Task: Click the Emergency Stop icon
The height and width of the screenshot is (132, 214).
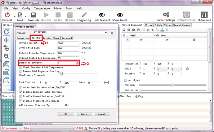Action: pyautogui.click(x=186, y=15)
